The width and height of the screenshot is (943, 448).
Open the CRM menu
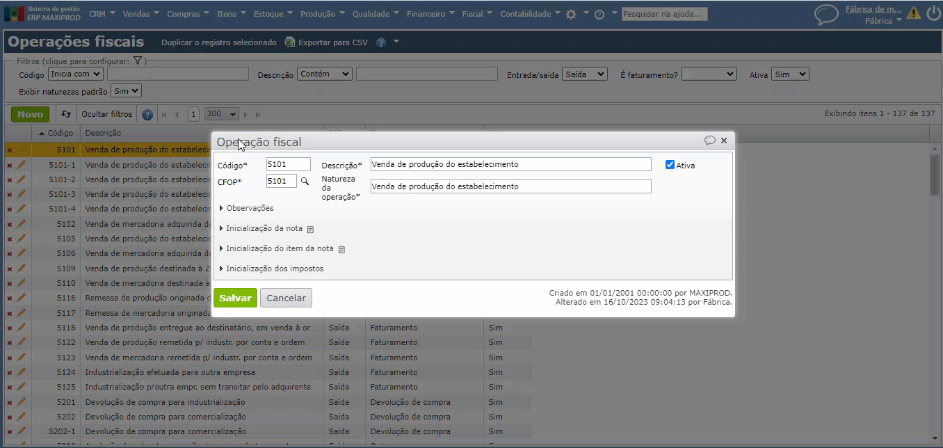click(102, 14)
